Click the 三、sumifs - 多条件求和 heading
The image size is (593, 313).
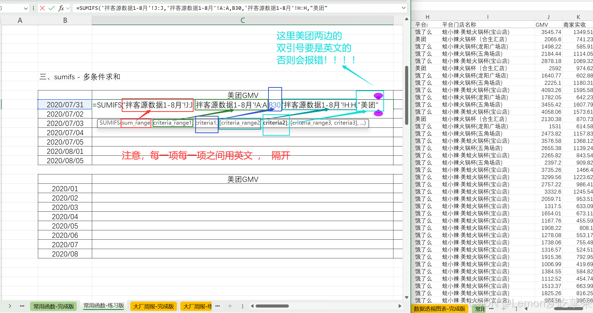tap(80, 77)
